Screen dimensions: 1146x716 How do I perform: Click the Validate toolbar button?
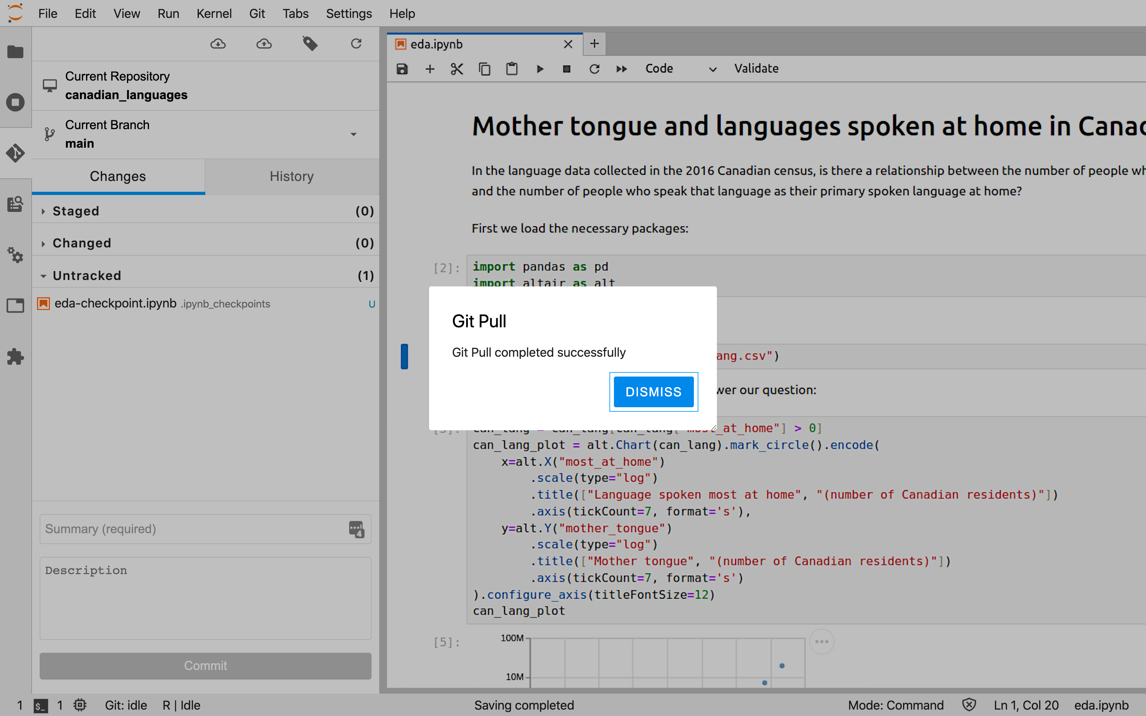pyautogui.click(x=756, y=69)
